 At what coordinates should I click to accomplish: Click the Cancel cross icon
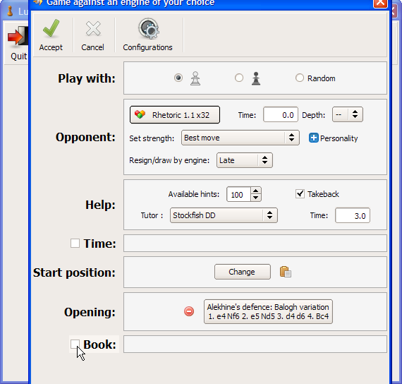coord(93,28)
